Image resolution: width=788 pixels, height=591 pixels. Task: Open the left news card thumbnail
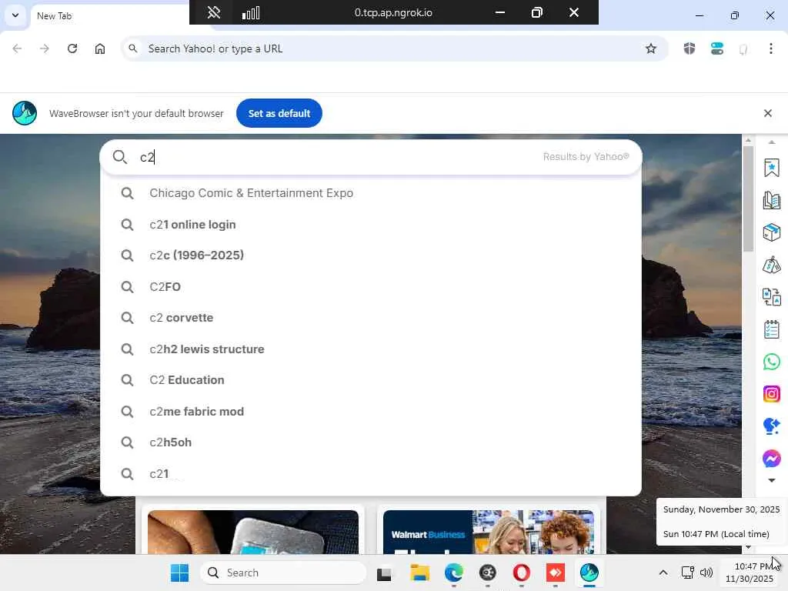pyautogui.click(x=252, y=532)
